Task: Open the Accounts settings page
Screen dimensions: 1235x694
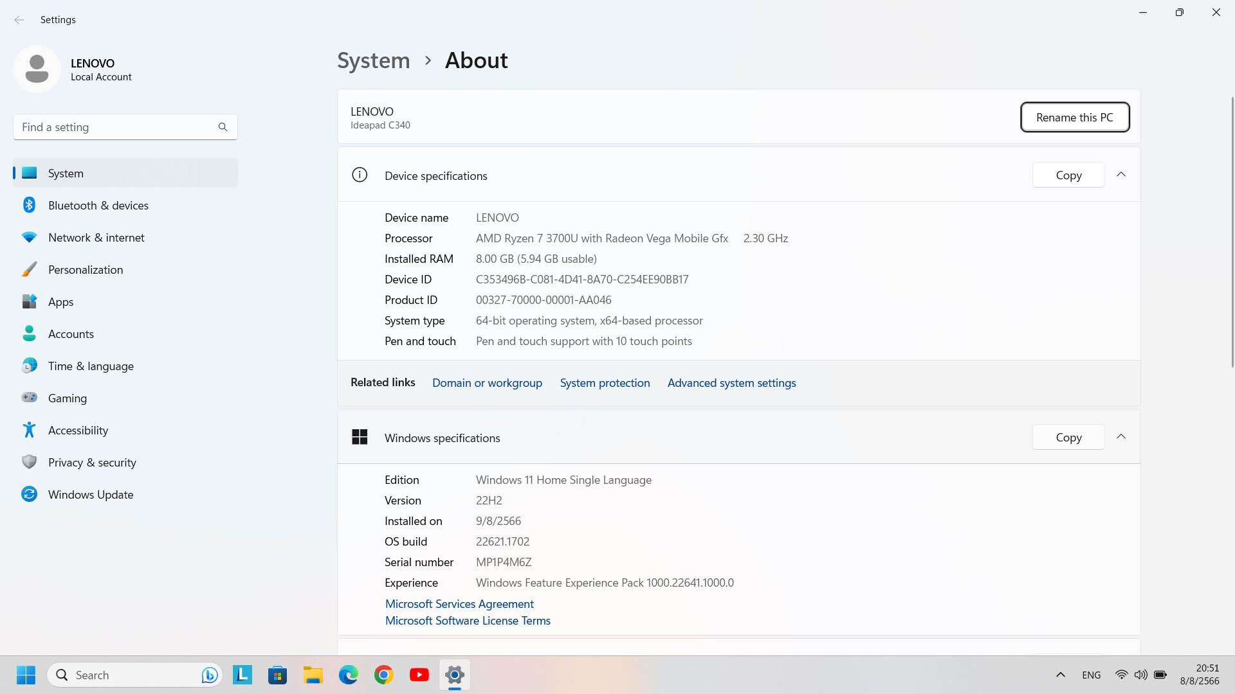Action: click(x=125, y=334)
